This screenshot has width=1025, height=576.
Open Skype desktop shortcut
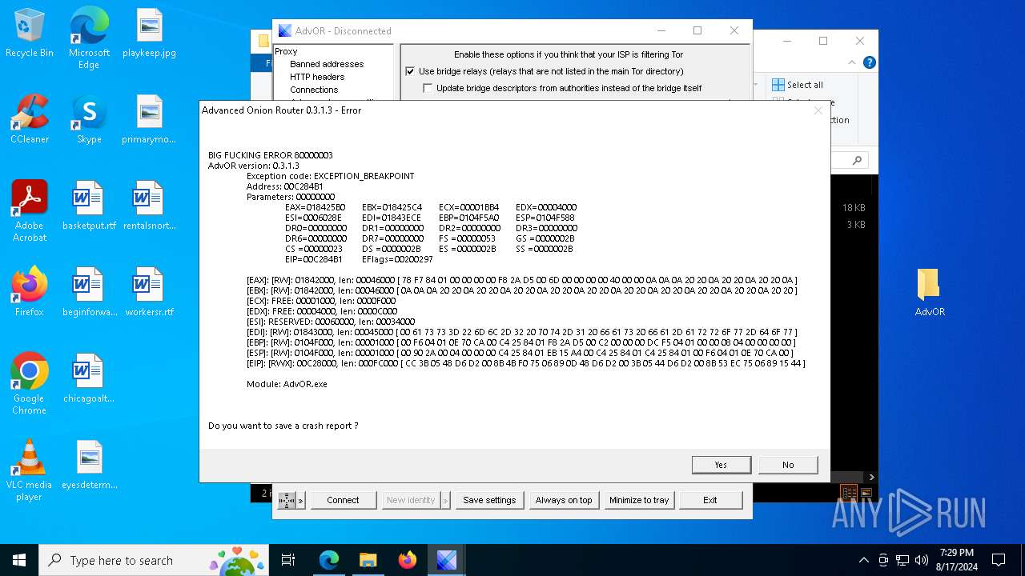point(89,119)
